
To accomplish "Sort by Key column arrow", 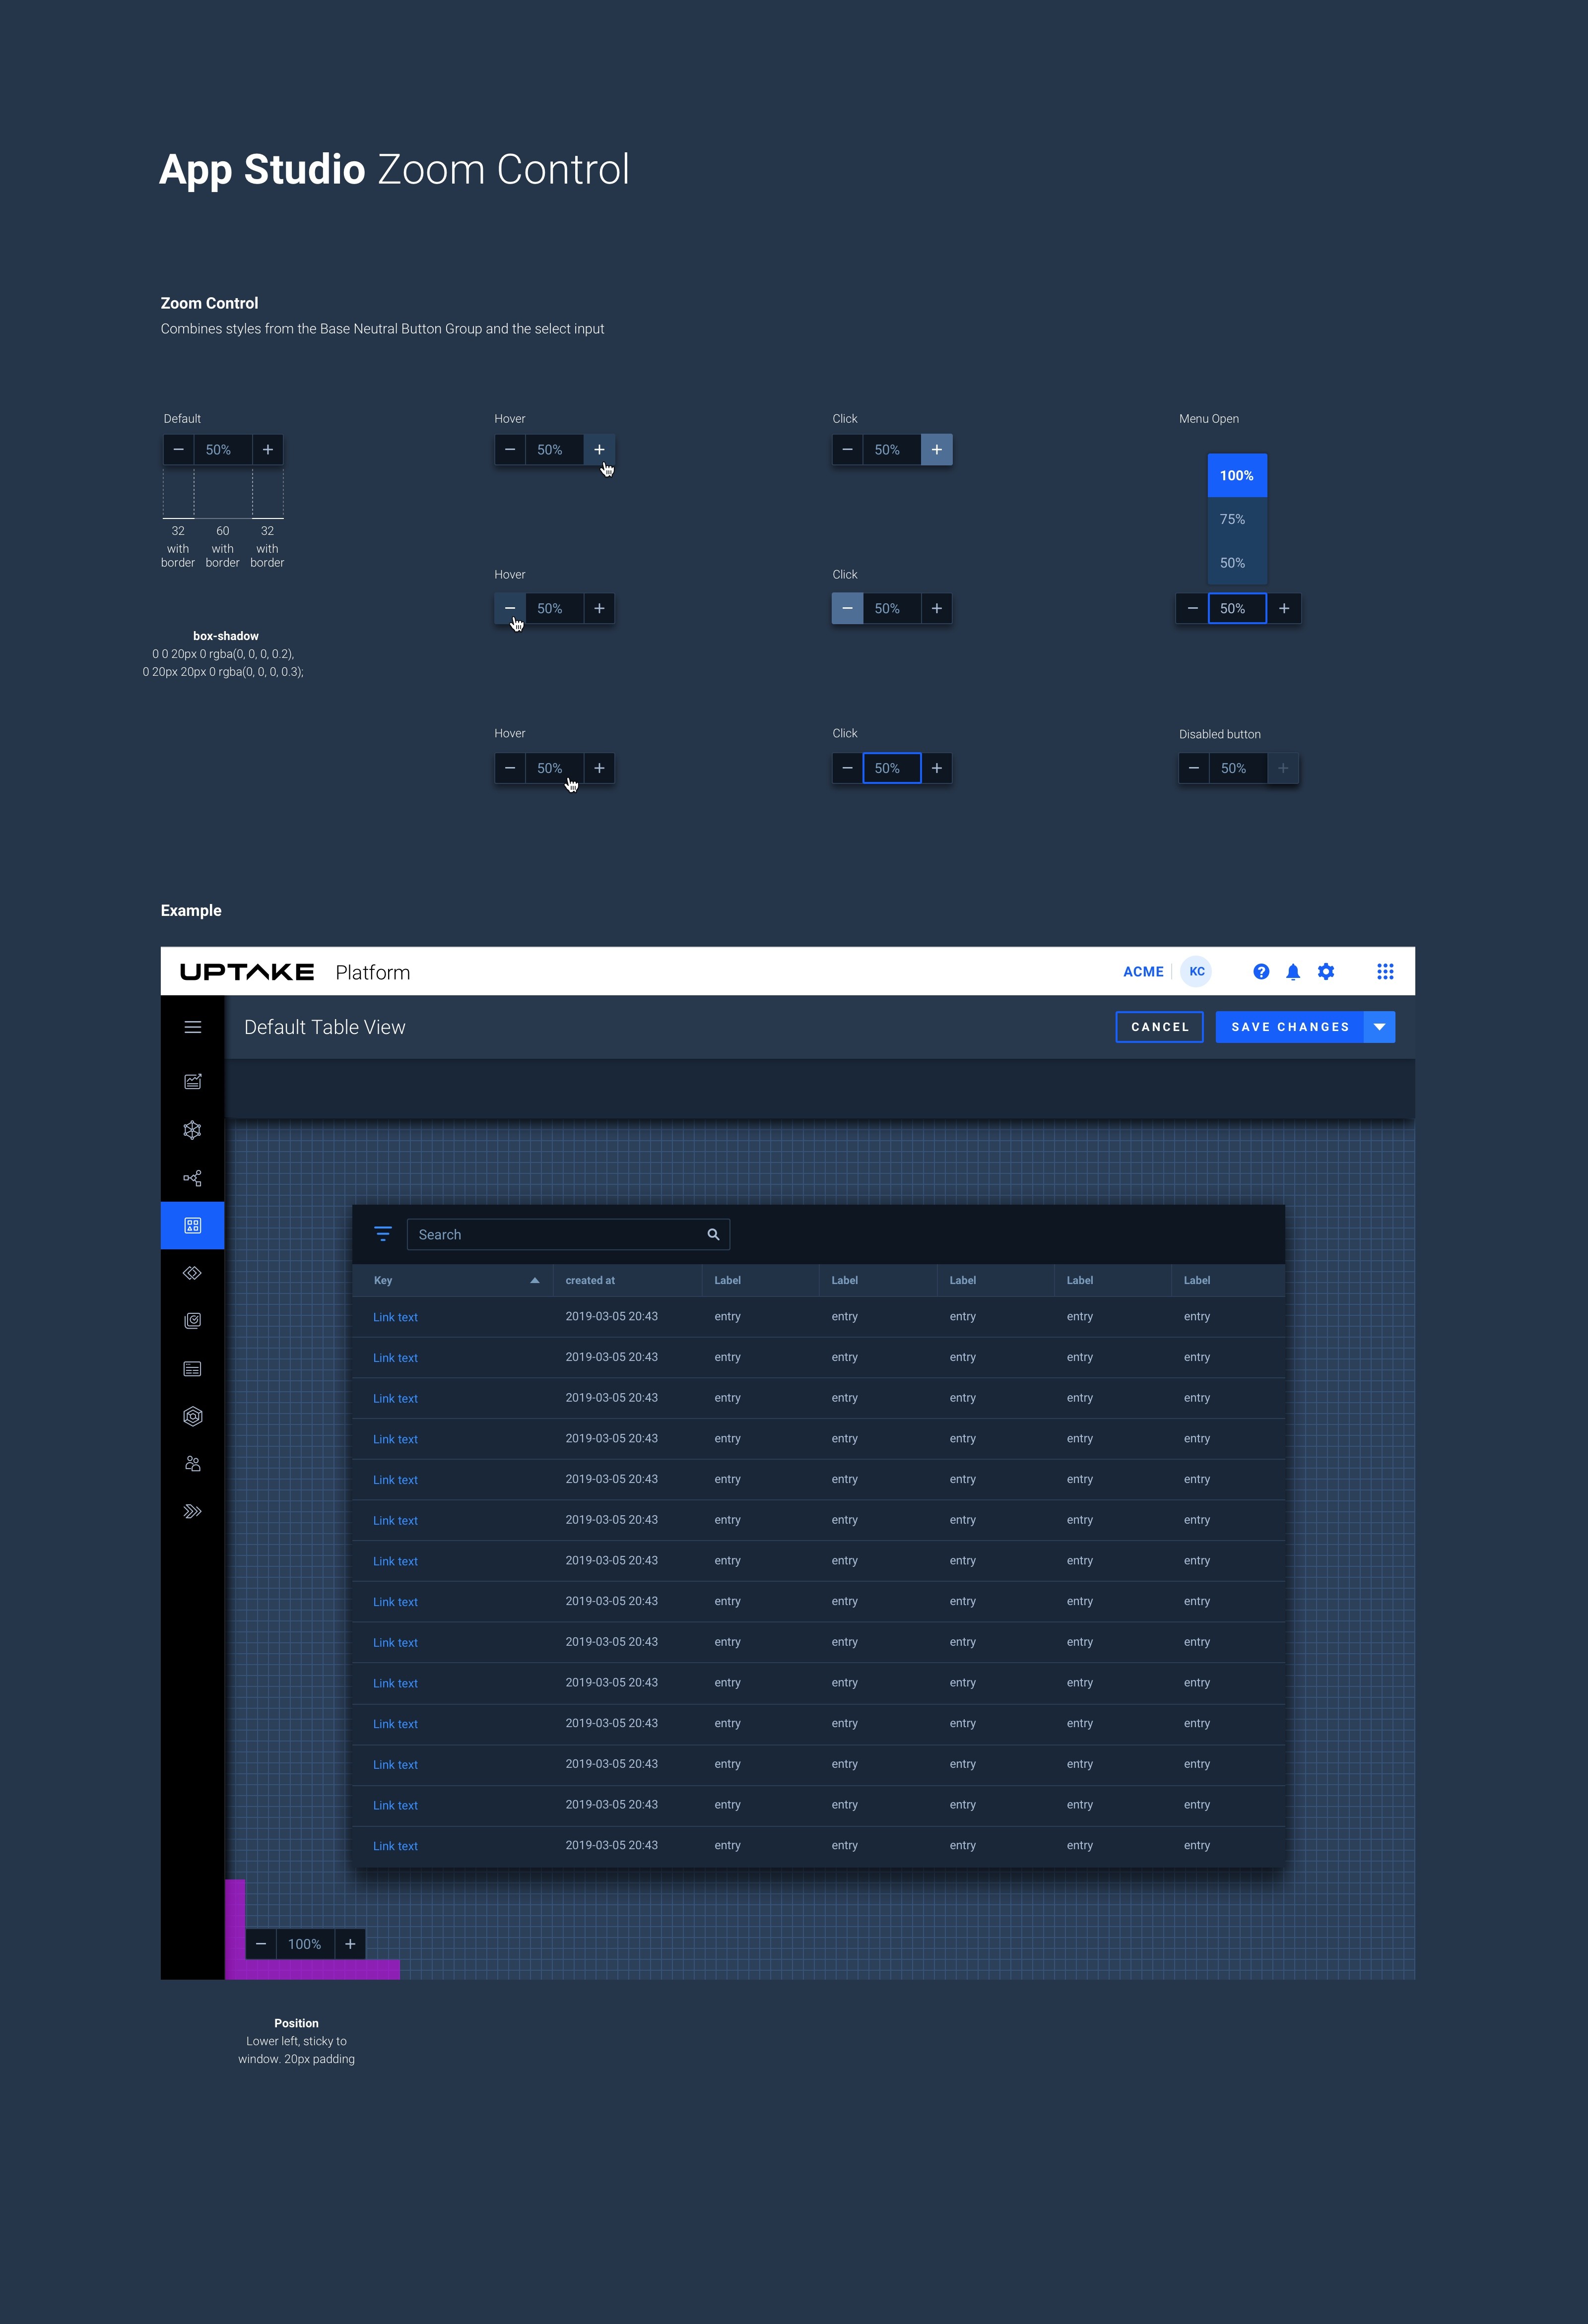I will tap(535, 1281).
